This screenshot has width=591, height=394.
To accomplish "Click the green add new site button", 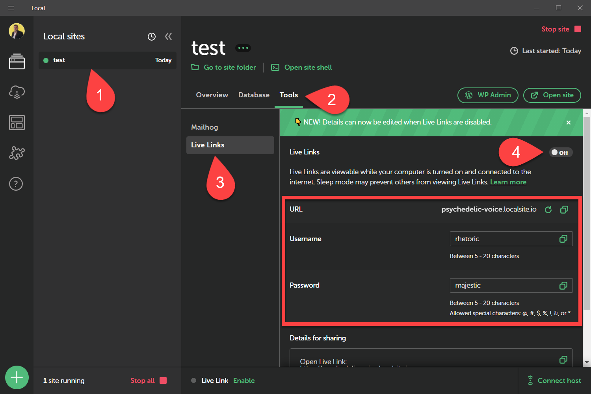I will [x=17, y=377].
